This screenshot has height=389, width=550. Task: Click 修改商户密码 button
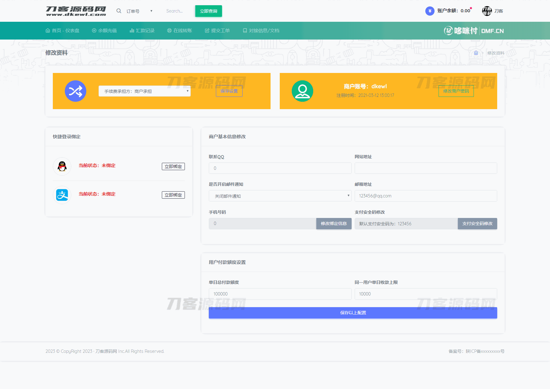pos(456,91)
